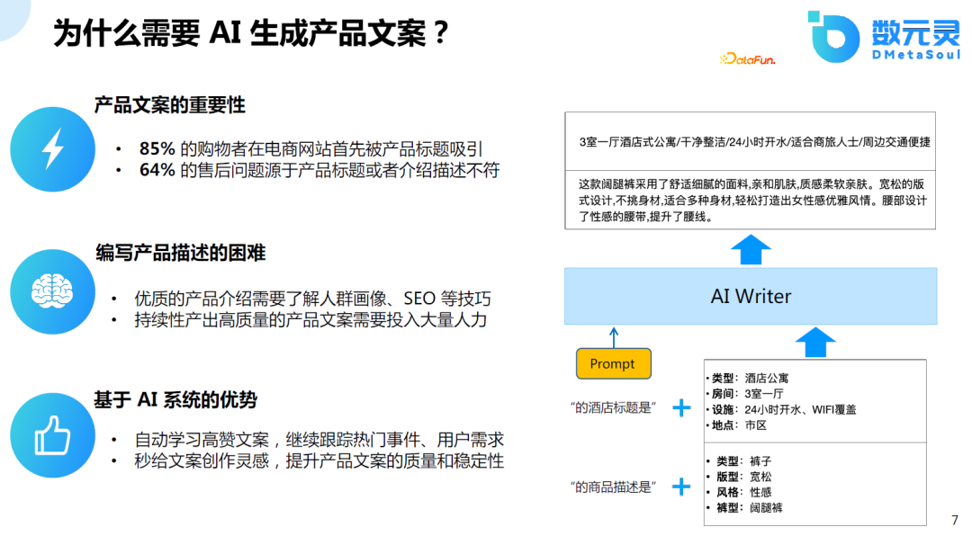The width and height of the screenshot is (972, 536).
Task: Click the thumbs-up icon beside 基于AI系统的优势
Action: (52, 435)
